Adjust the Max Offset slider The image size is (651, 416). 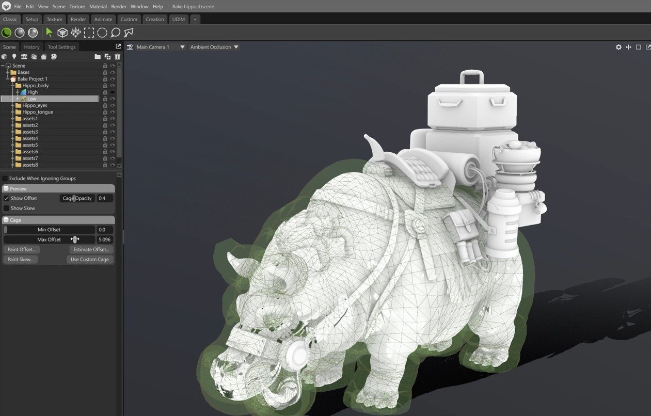75,239
